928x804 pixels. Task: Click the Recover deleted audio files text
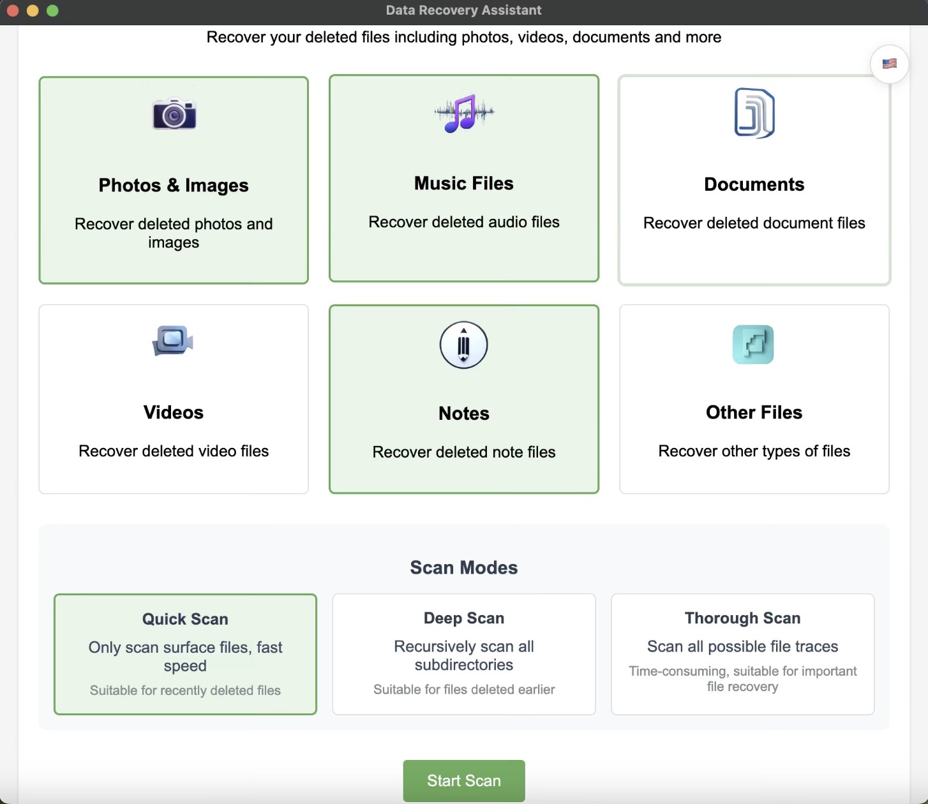pyautogui.click(x=463, y=221)
